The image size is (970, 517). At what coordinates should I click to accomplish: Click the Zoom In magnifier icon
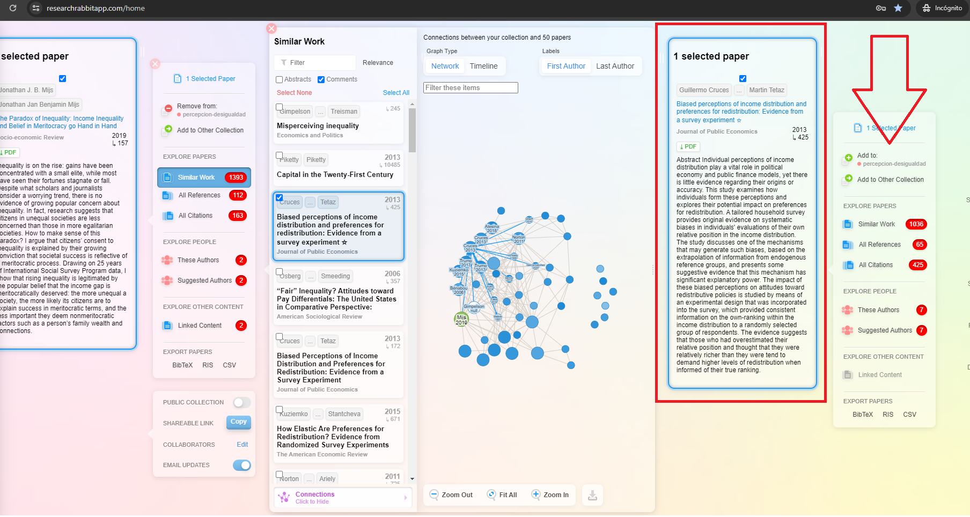click(x=535, y=494)
